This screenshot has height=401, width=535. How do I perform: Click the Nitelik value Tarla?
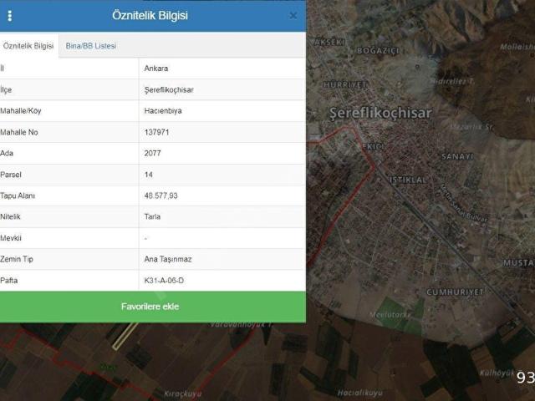tap(152, 216)
